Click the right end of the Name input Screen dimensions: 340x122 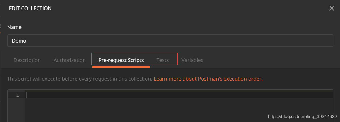326,41
